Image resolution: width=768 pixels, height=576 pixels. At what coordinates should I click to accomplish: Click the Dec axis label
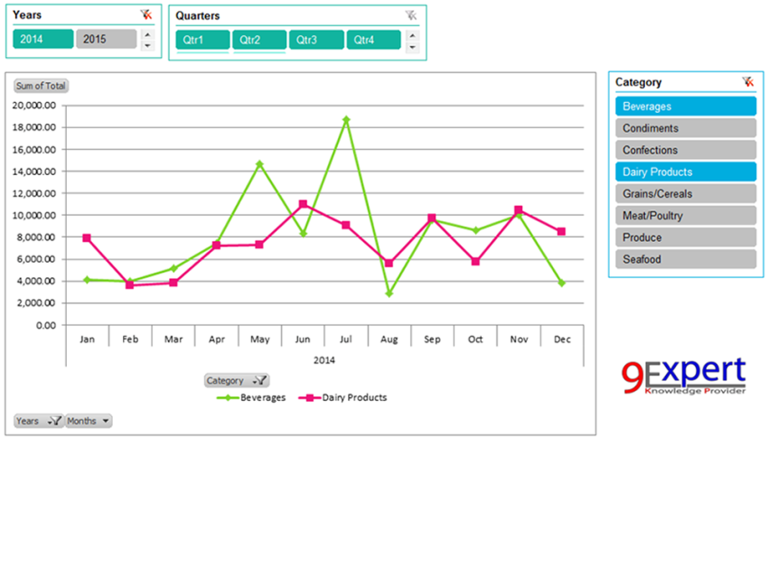coord(562,339)
